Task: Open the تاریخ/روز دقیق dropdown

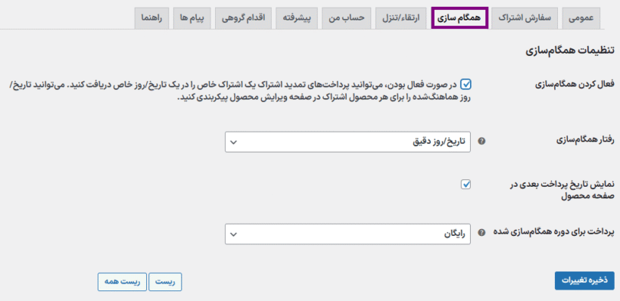Action: [347, 142]
